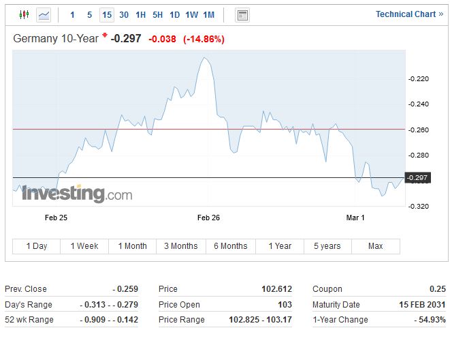Image resolution: width=450 pixels, height=343 pixels.
Task: Switch interval to 1H
Action: point(141,15)
